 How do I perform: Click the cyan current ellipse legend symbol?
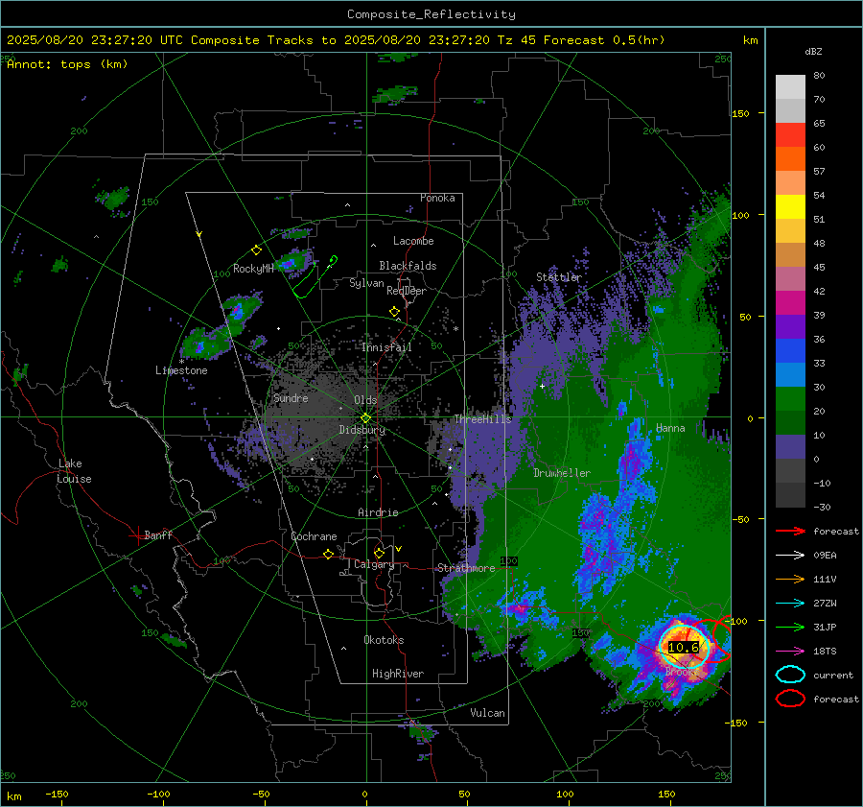coord(790,675)
